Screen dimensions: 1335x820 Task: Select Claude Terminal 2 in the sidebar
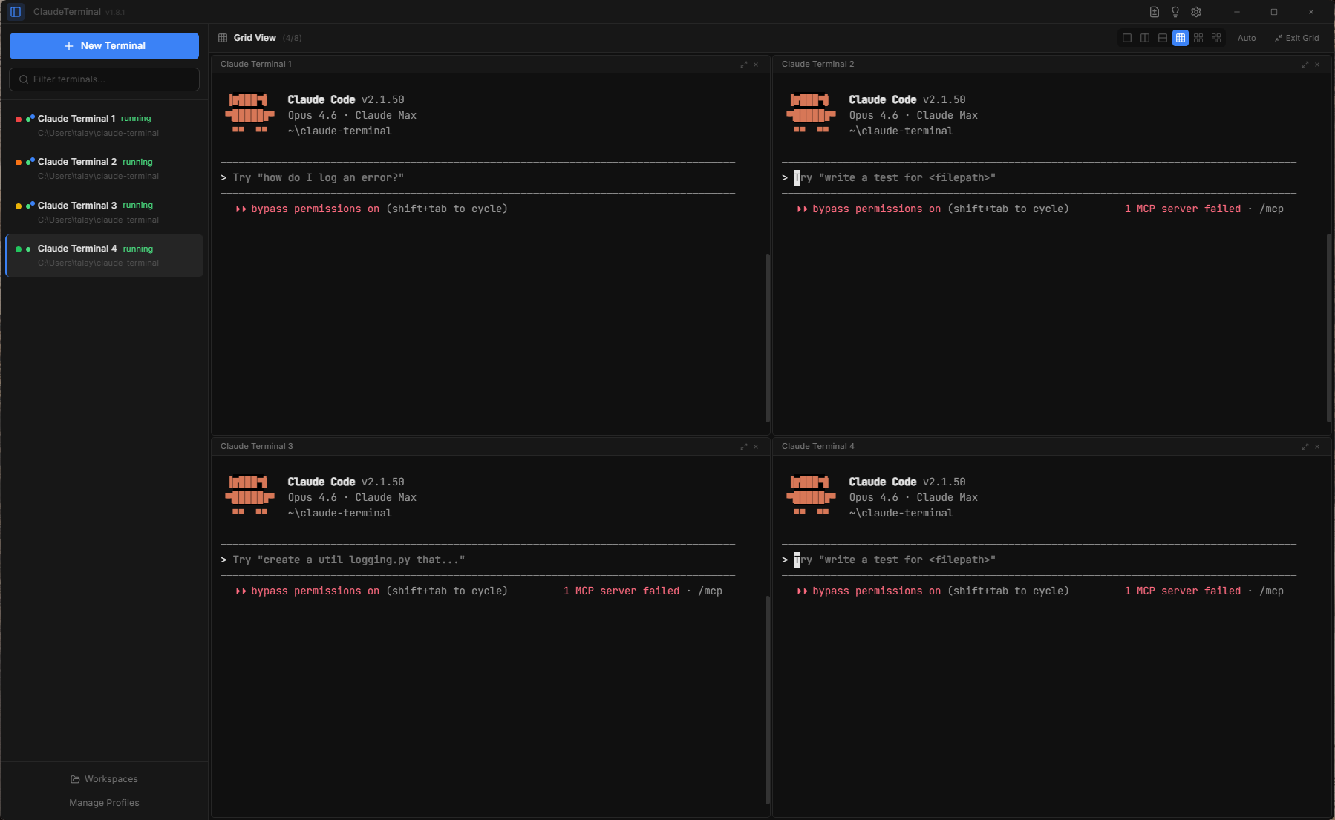pyautogui.click(x=104, y=168)
